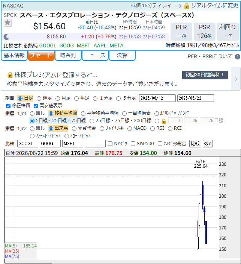Select 無し for indicator area 1

point(32,114)
